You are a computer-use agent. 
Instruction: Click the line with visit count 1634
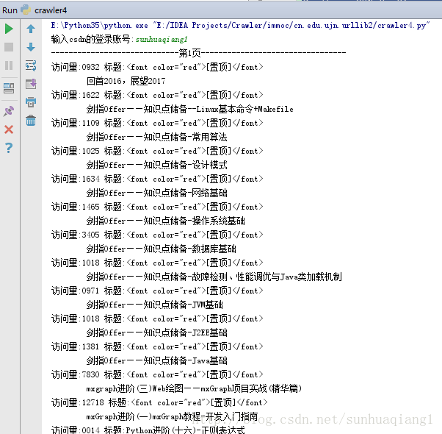pyautogui.click(x=157, y=179)
